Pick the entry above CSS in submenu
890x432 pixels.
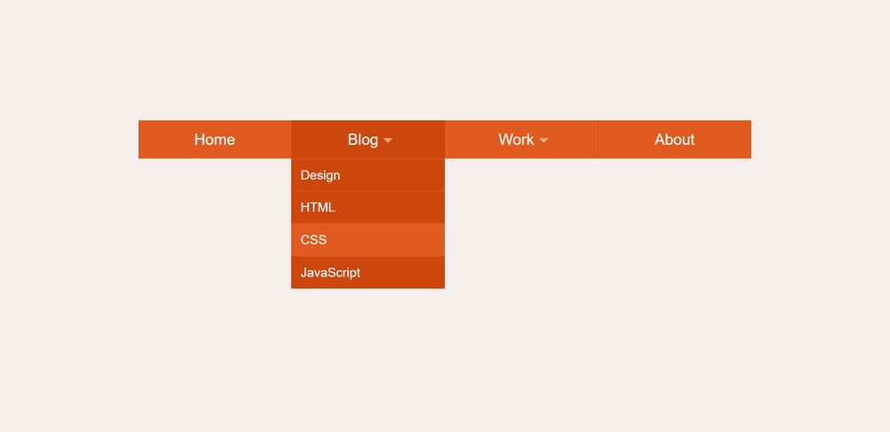click(x=368, y=207)
